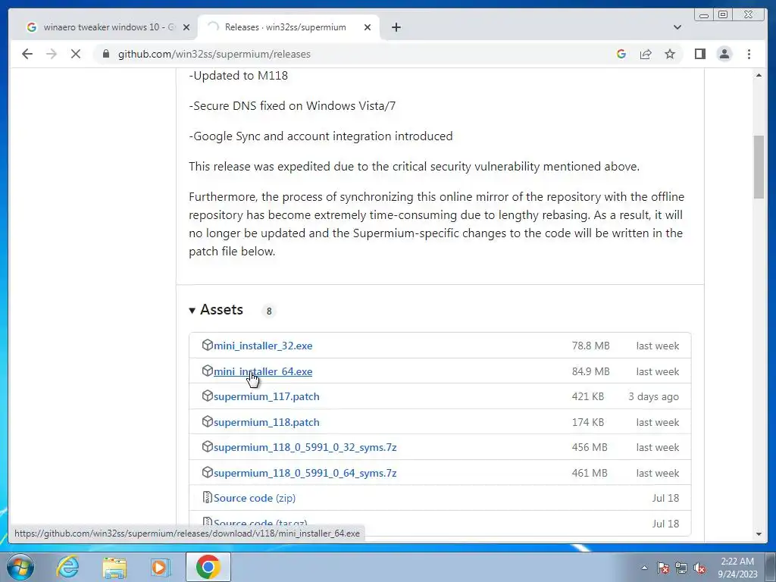
Task: Click the 84.9 MB file size
Action: [x=590, y=371]
